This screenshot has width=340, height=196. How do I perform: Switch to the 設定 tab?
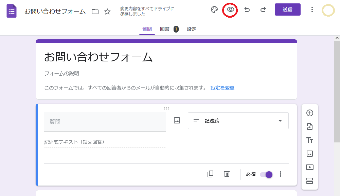192,29
